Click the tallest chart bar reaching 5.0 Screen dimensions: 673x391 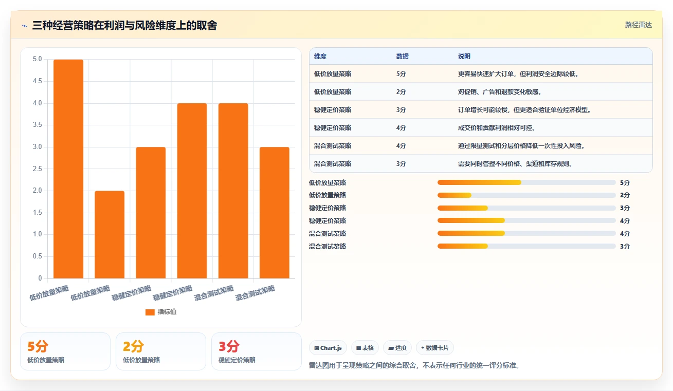click(68, 169)
